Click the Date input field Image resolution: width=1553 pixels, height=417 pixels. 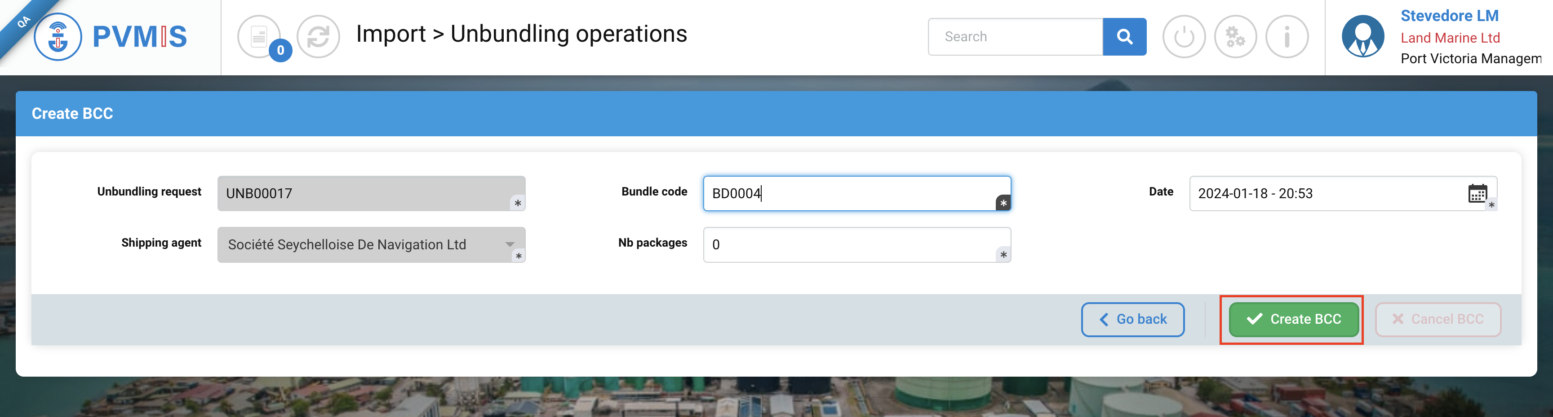tap(1327, 193)
